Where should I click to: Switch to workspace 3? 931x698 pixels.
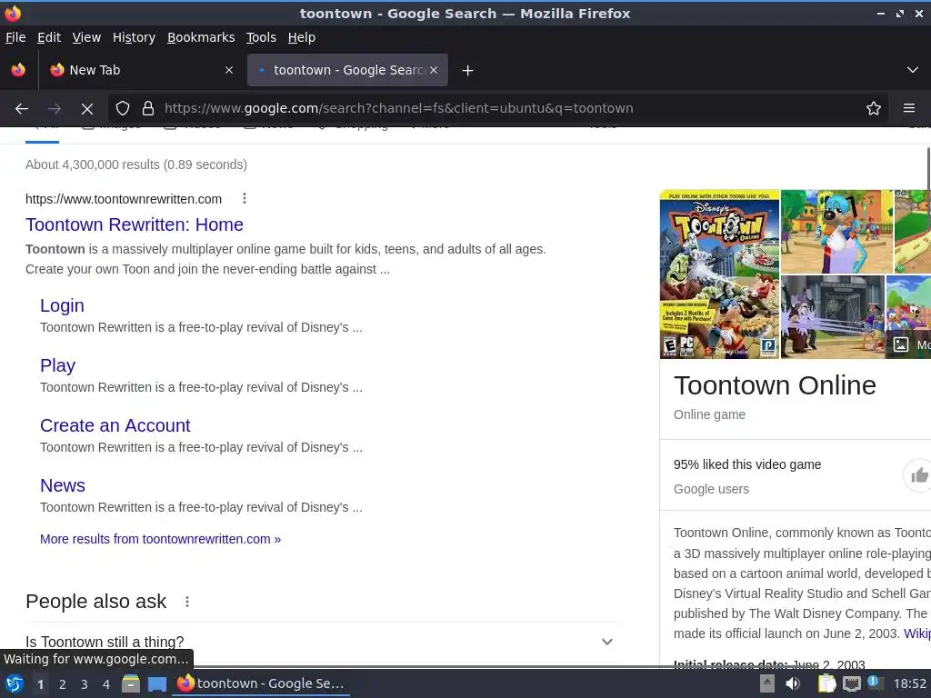(x=85, y=684)
